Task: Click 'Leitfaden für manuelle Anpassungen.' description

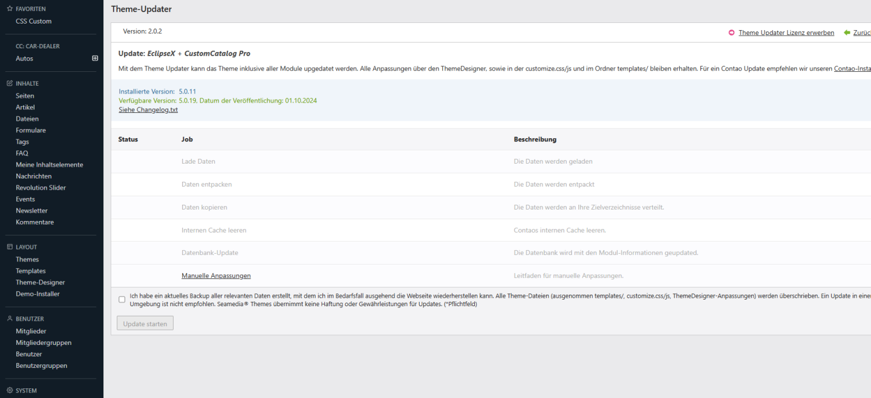Action: coord(569,276)
